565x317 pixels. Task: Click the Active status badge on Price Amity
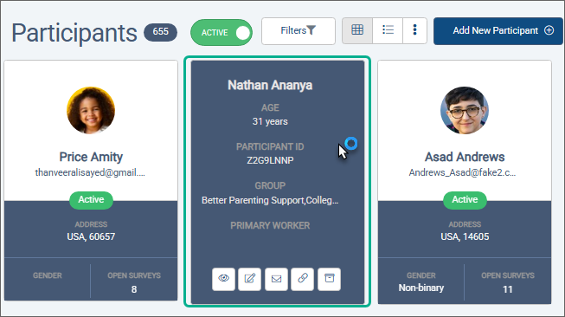[x=91, y=200]
